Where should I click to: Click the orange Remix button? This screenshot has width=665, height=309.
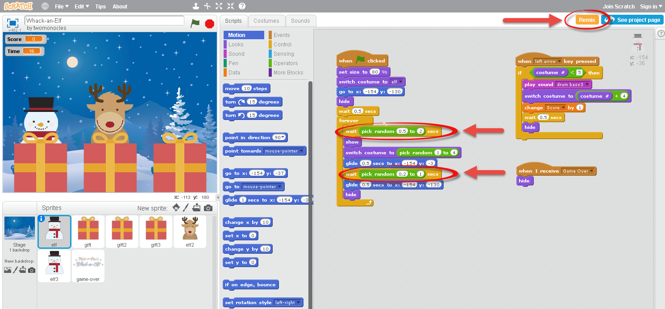click(586, 20)
